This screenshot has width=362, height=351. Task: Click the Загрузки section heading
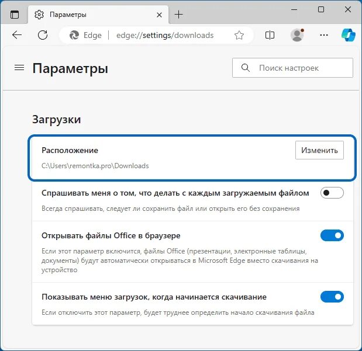[57, 120]
